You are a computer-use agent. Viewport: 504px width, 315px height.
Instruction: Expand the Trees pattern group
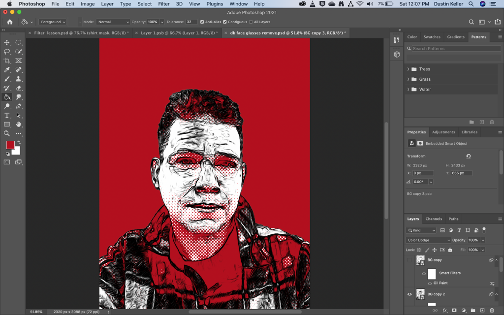click(x=409, y=69)
